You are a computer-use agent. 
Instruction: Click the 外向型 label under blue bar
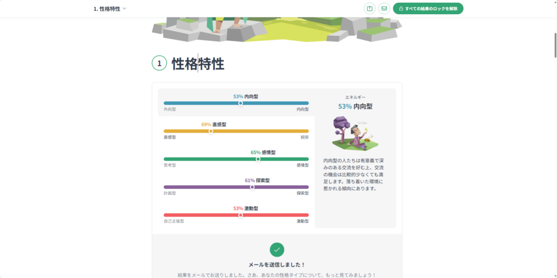(170, 109)
